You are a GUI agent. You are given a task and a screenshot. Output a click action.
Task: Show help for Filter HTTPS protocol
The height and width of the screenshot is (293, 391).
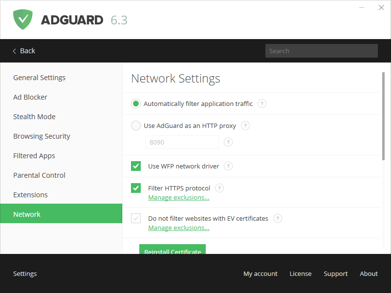219,188
